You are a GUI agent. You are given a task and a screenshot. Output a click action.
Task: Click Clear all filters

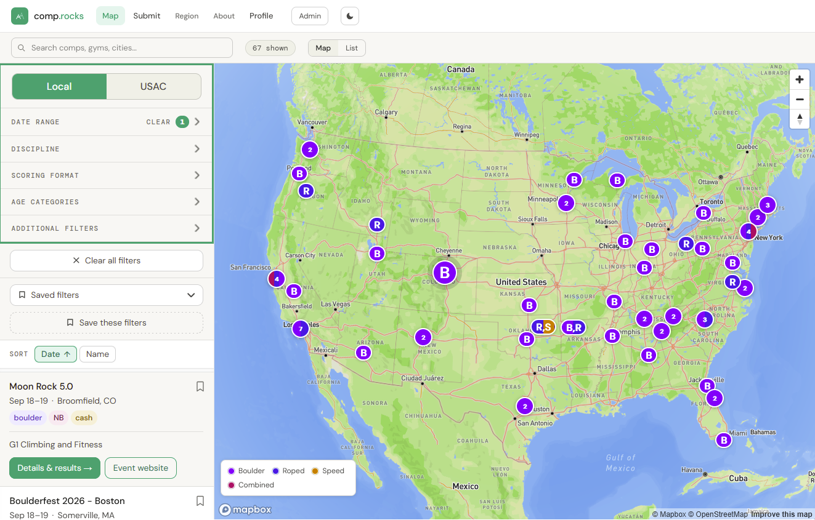(107, 260)
